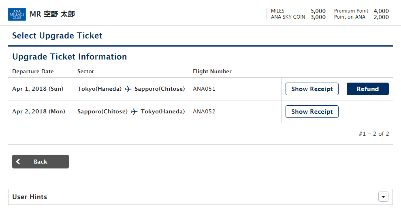
Task: Click the ANA Mileage Club logo
Action: coord(17,14)
